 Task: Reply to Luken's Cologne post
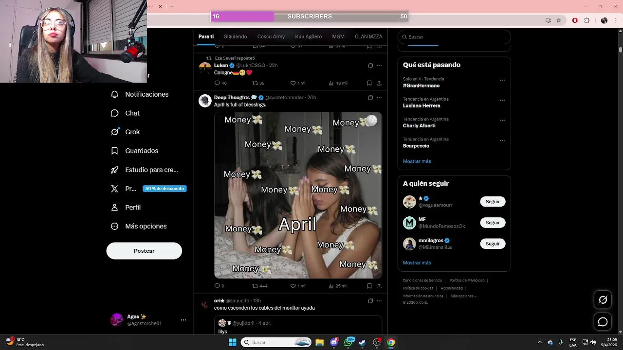pyautogui.click(x=220, y=83)
